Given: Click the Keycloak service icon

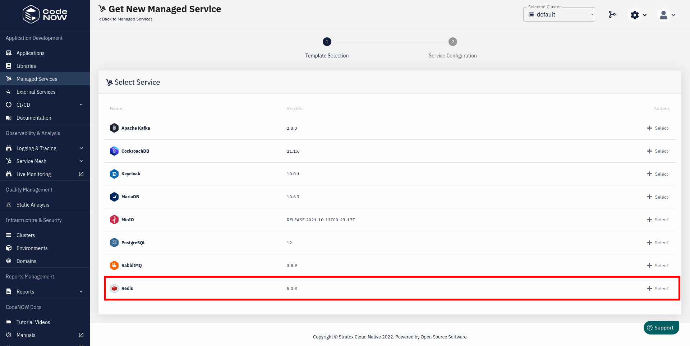Looking at the screenshot, I should [x=114, y=174].
